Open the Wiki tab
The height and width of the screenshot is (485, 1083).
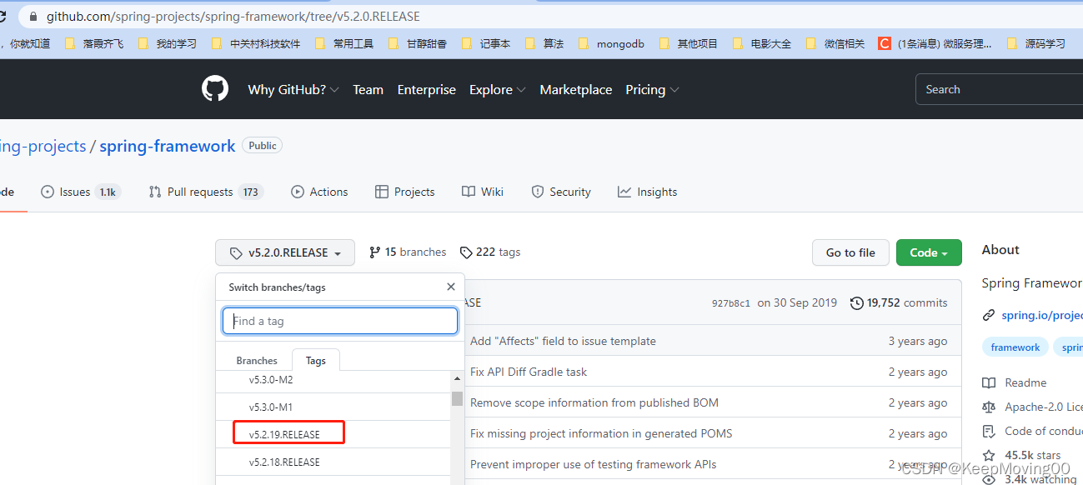[483, 192]
